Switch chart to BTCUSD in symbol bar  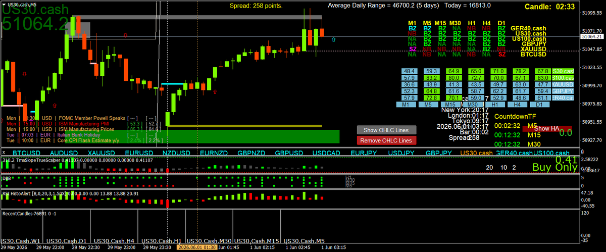click(x=26, y=153)
